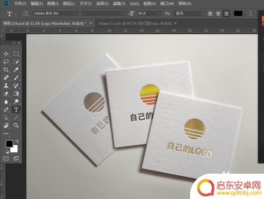Open the Edit Toolbar three-dots menu

(6, 134)
